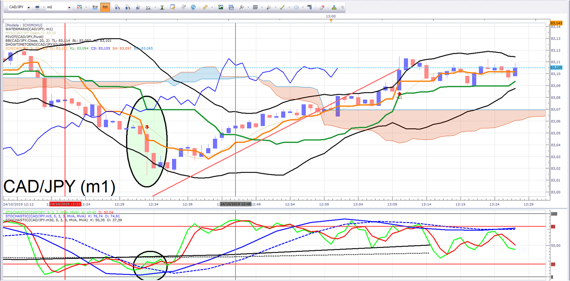Select the ellipse shape tool
The height and width of the screenshot is (281, 570).
(x=296, y=7)
